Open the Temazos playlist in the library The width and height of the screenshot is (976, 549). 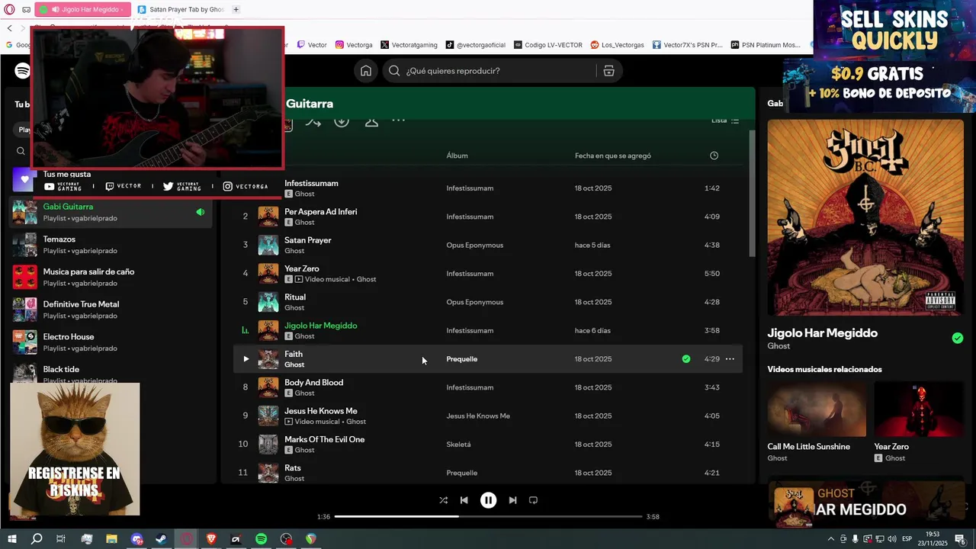tap(111, 245)
